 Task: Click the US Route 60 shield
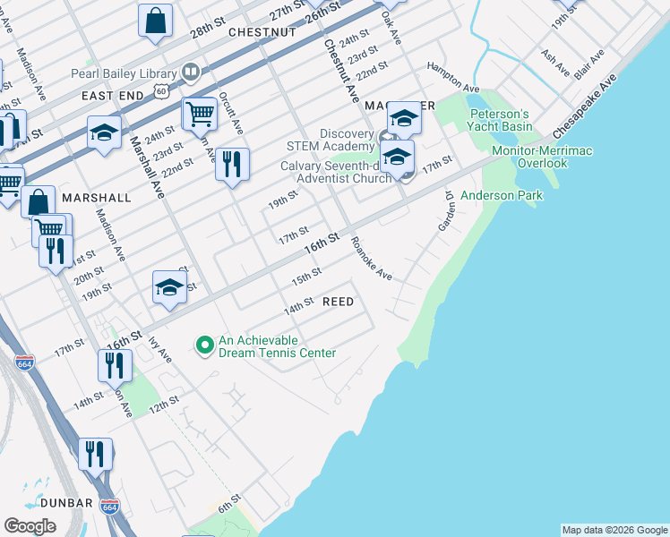coord(161,91)
